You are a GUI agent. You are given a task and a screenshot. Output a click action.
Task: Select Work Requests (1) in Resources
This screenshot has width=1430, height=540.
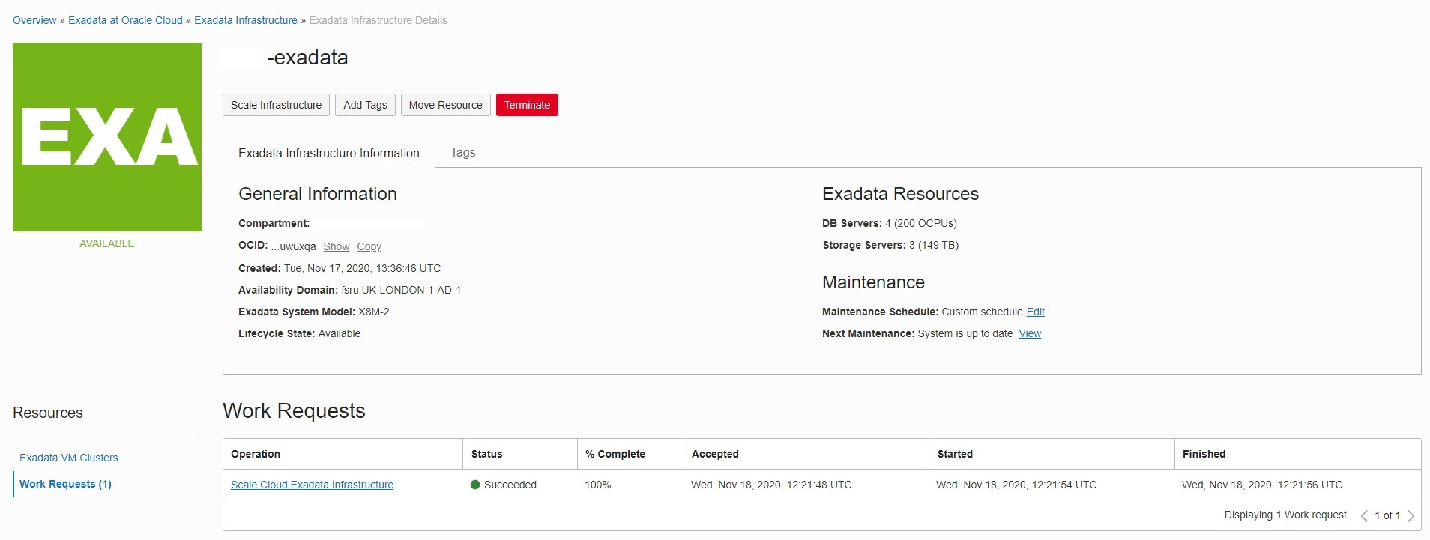[65, 484]
